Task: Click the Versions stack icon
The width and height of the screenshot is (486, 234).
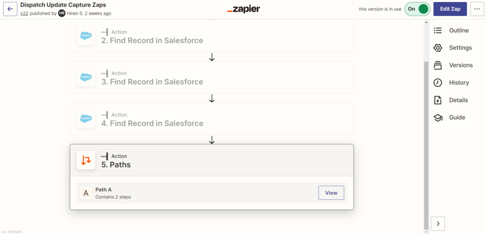Action: (x=438, y=65)
